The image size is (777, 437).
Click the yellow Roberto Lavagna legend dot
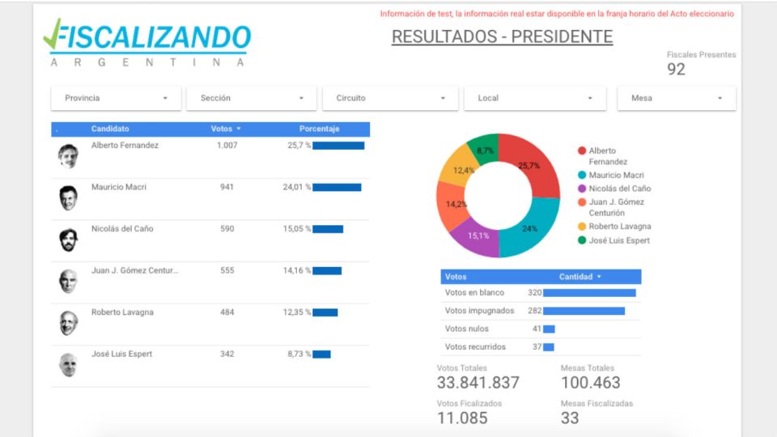point(582,227)
